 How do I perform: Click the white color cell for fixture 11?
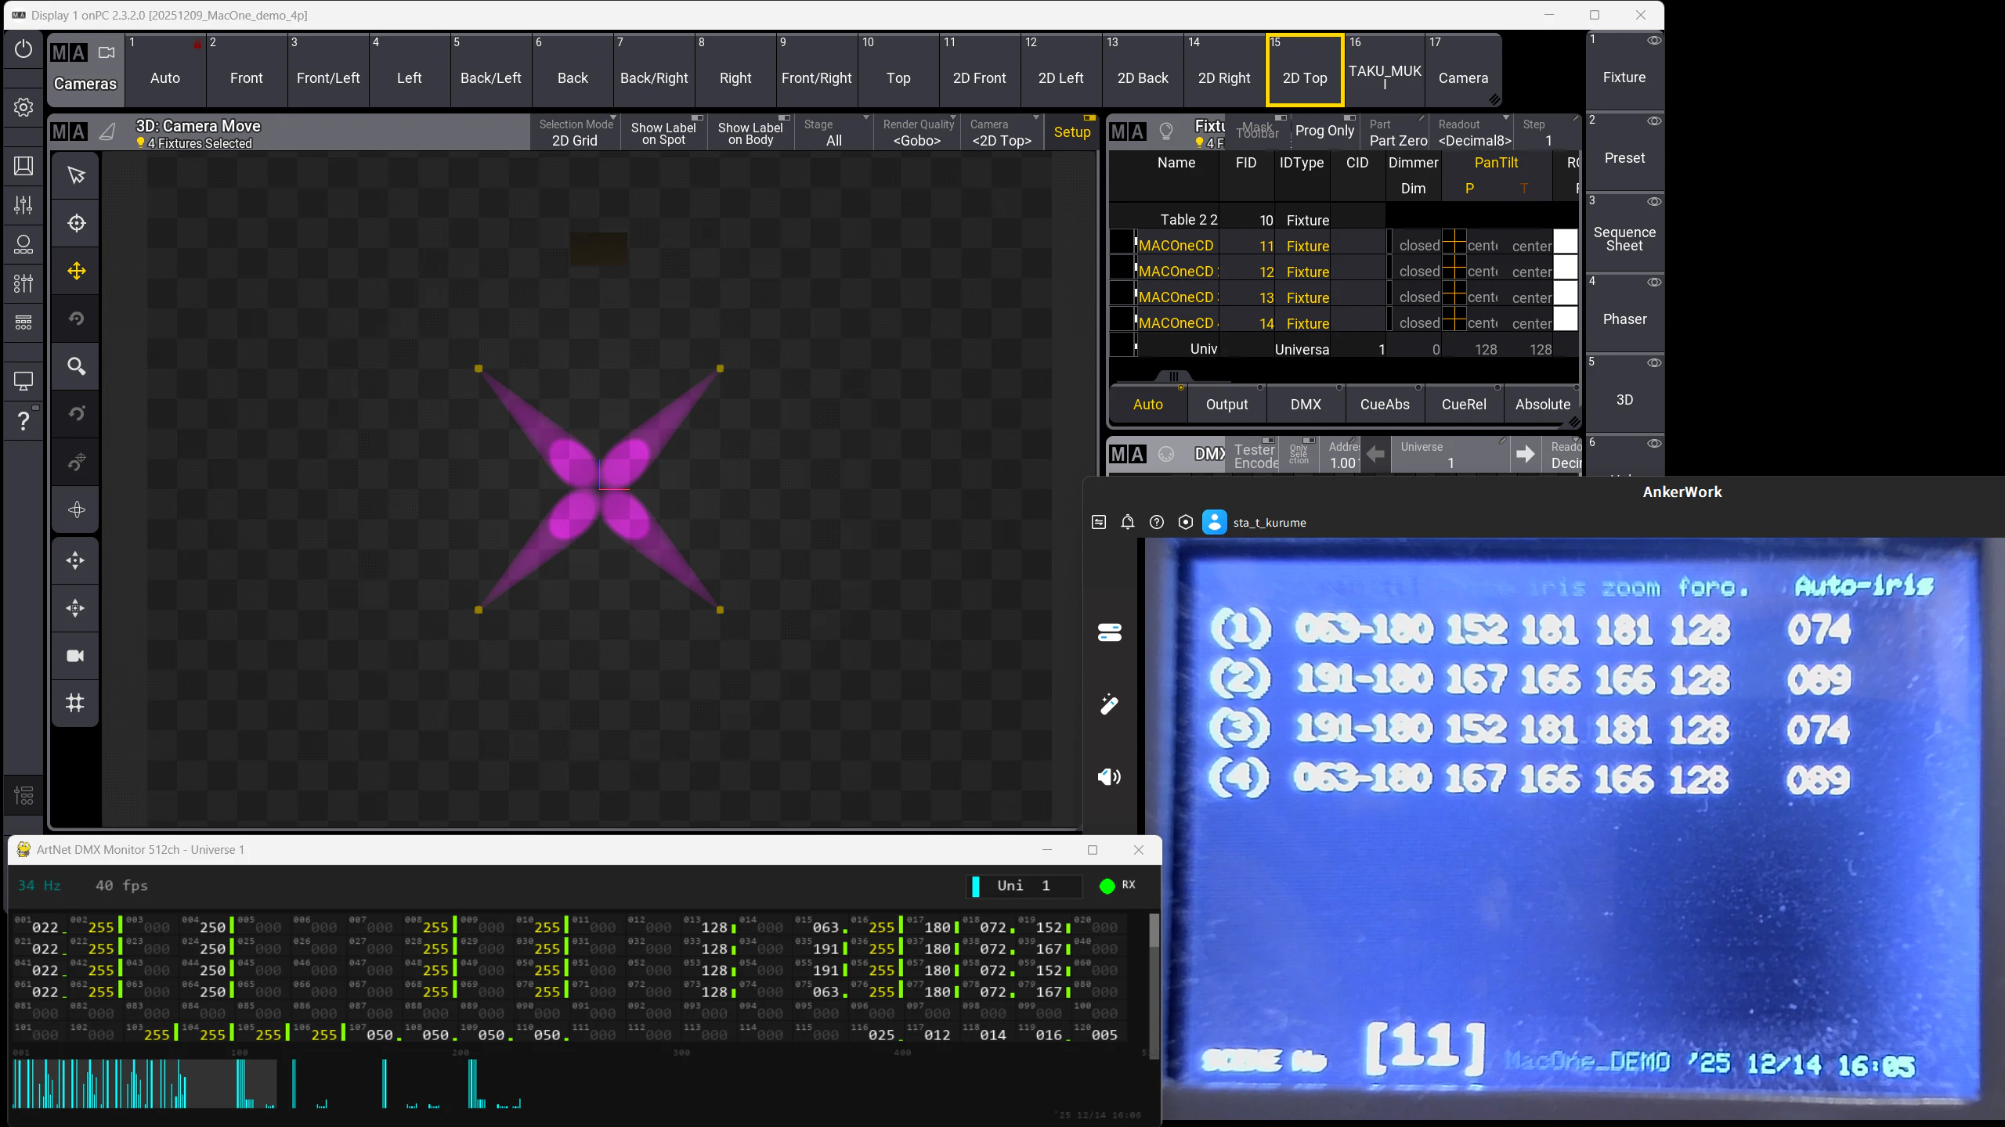(1566, 242)
